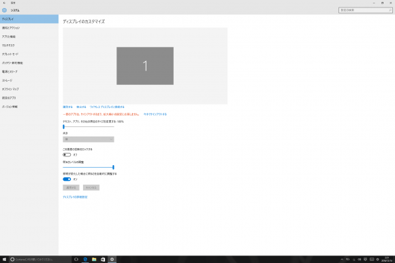Open 電源とスリープ in the sidebar
The height and width of the screenshot is (263, 395).
click(29, 71)
